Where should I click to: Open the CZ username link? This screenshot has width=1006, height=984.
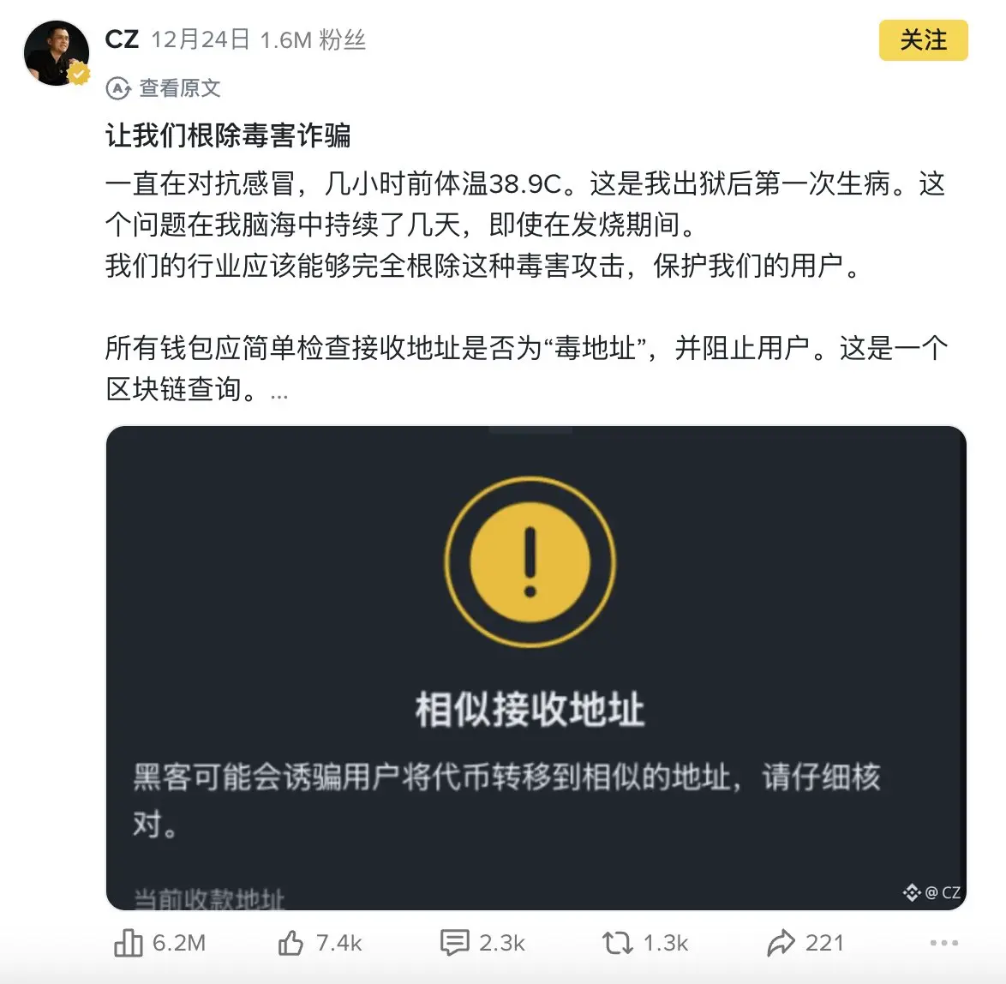[122, 39]
